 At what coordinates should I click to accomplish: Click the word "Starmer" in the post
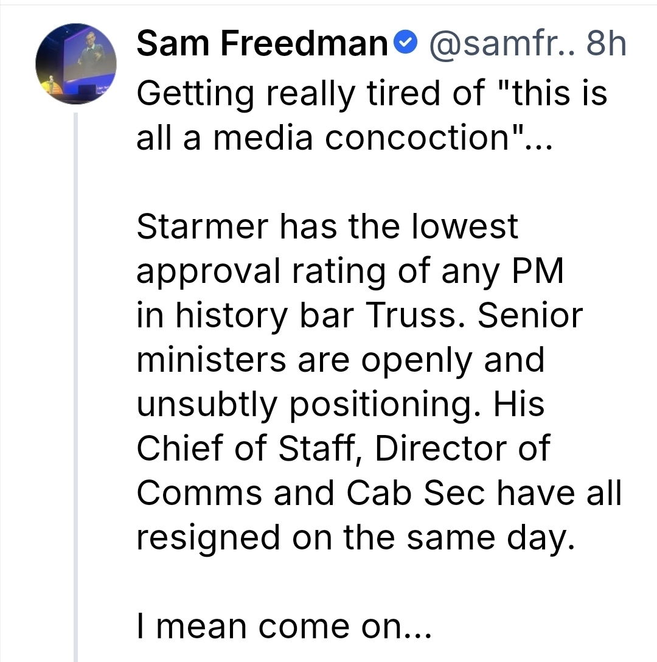click(x=202, y=227)
